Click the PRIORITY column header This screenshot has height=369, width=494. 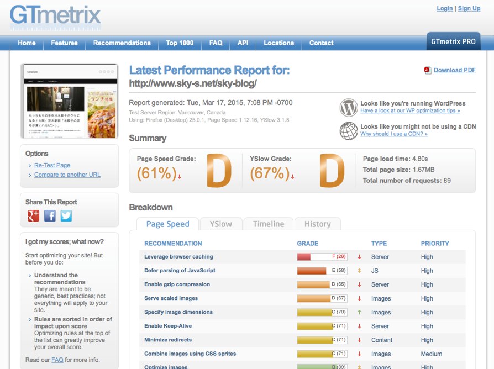[x=435, y=244]
